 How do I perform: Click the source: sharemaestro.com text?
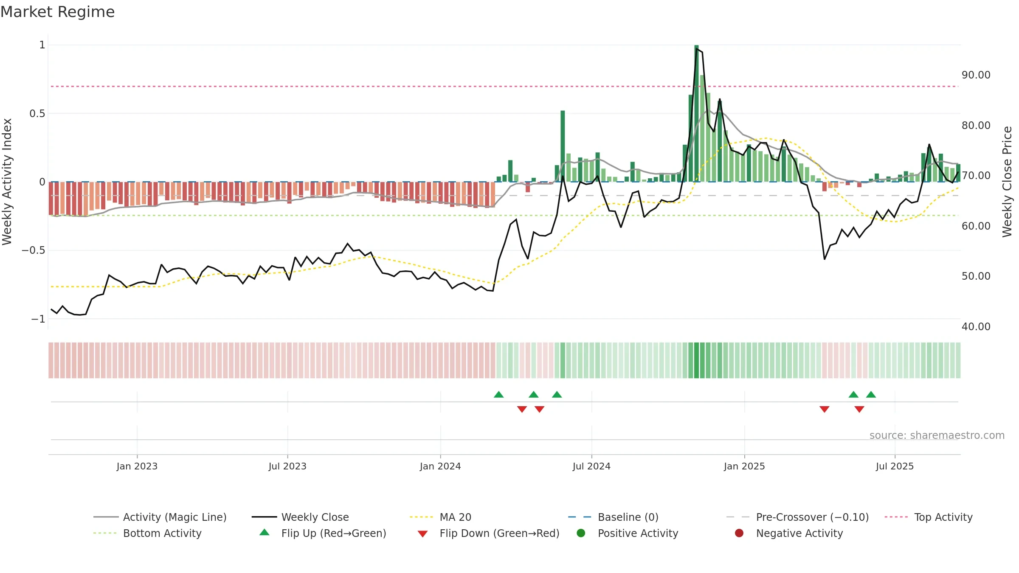click(x=937, y=435)
